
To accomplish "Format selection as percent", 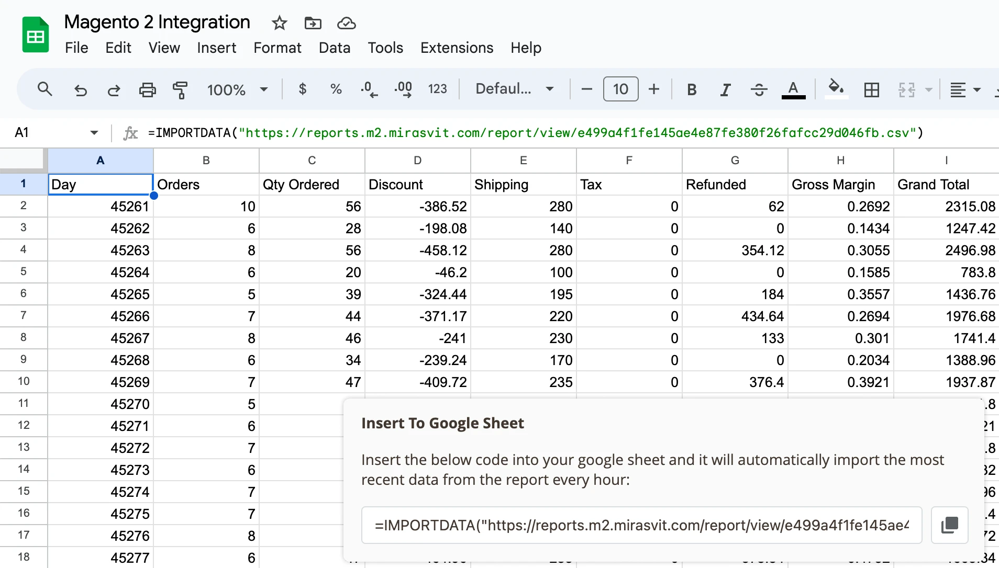I will coord(336,89).
